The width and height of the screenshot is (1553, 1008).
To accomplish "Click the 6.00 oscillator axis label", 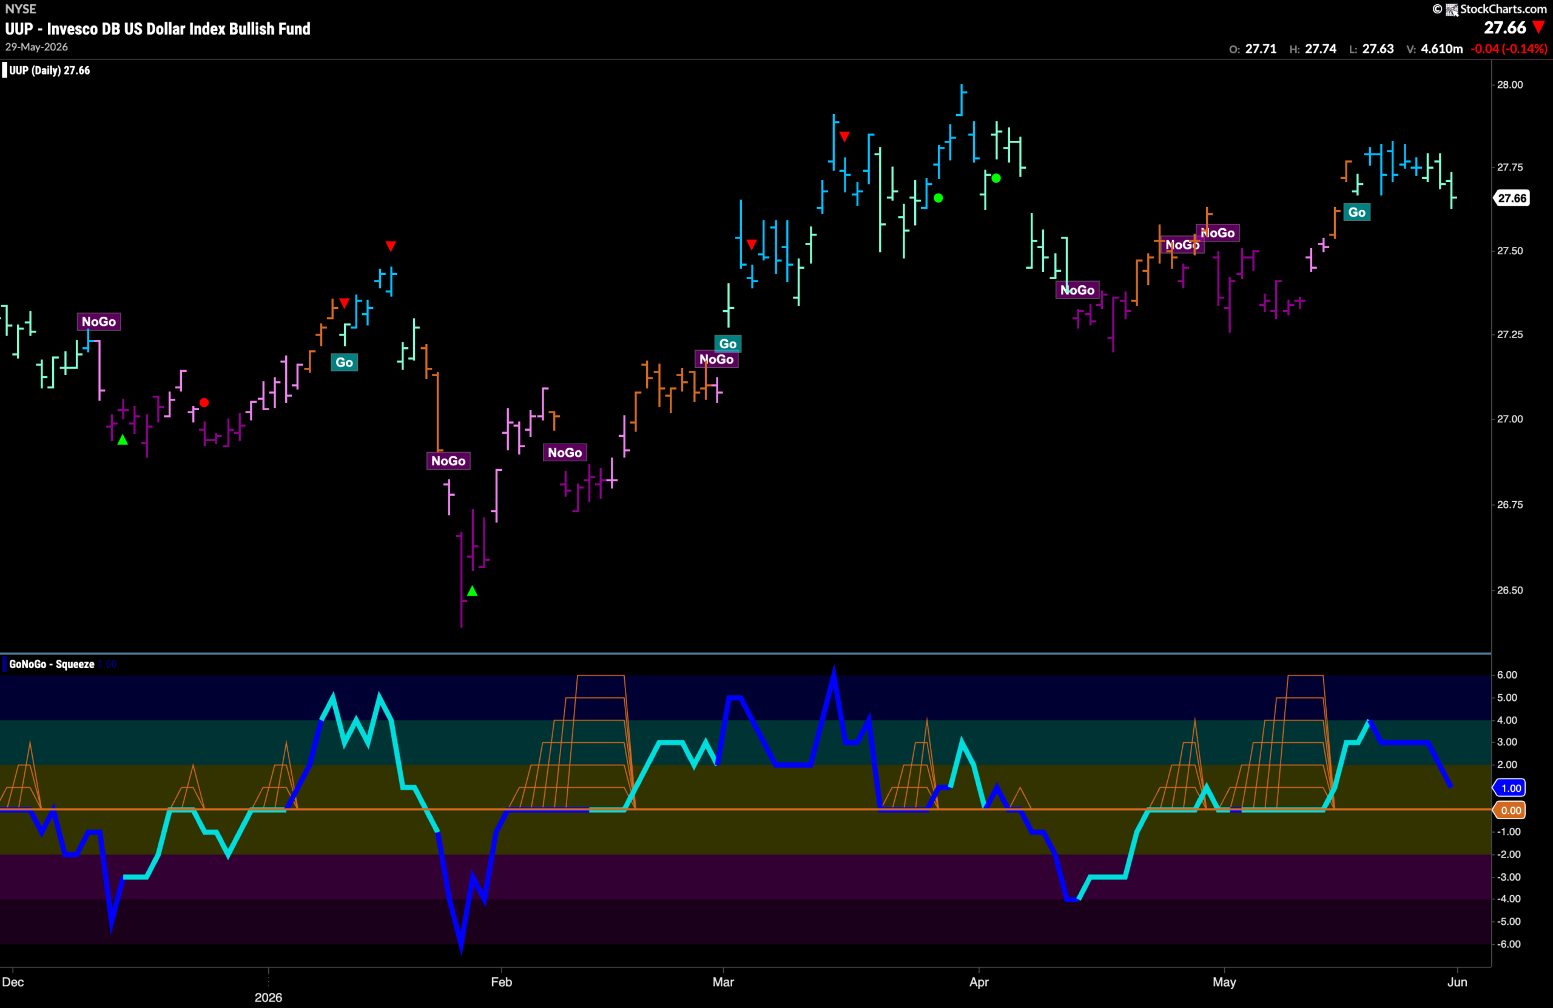I will point(1507,675).
